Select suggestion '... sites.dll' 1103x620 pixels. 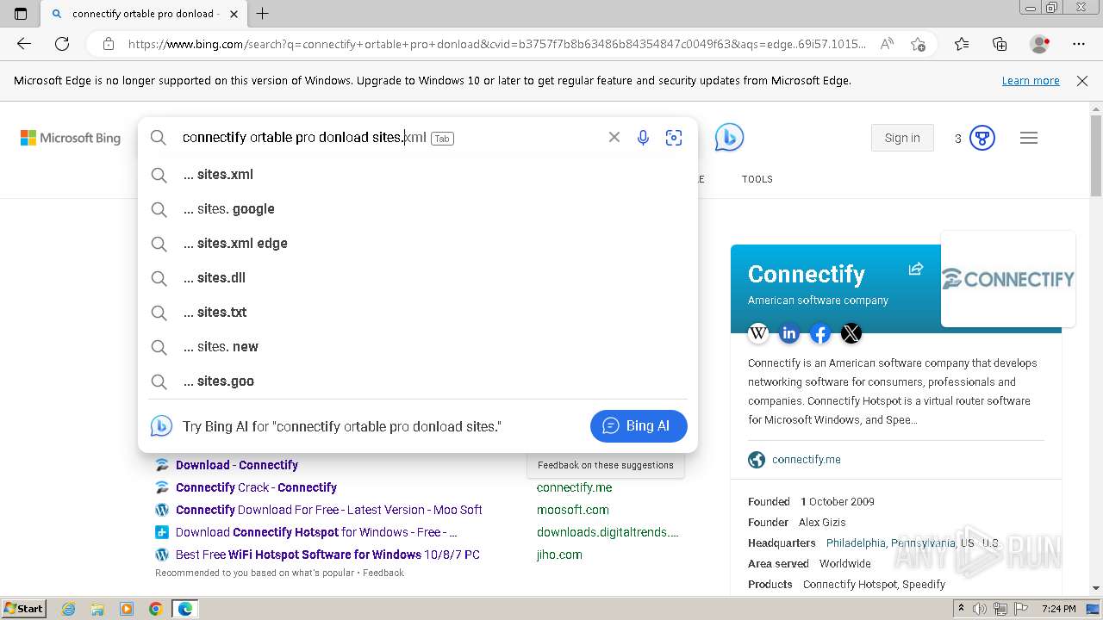coord(418,277)
